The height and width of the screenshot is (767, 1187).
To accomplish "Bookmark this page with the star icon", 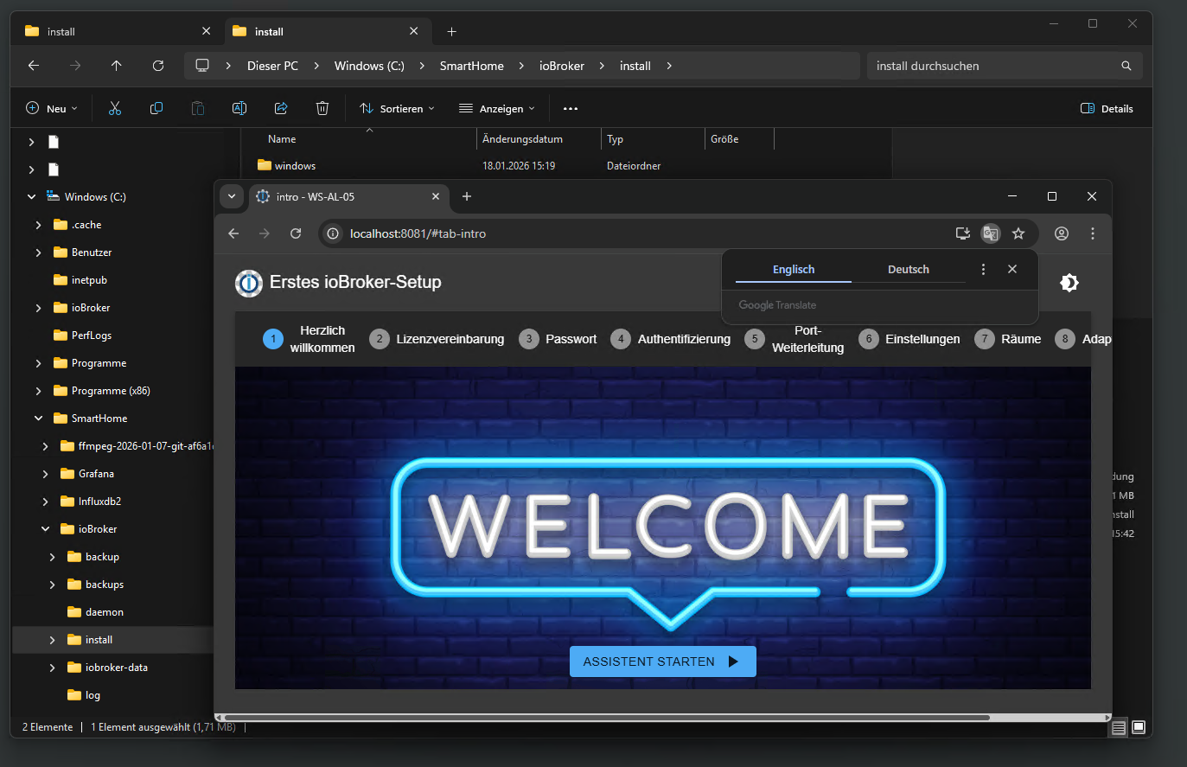I will [1018, 233].
